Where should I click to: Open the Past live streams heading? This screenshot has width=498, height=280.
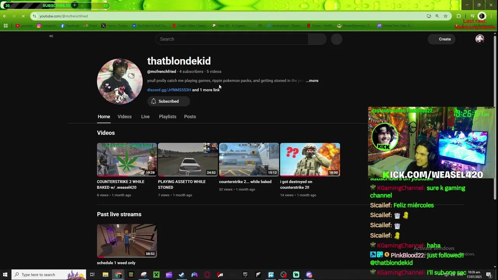pos(119,214)
